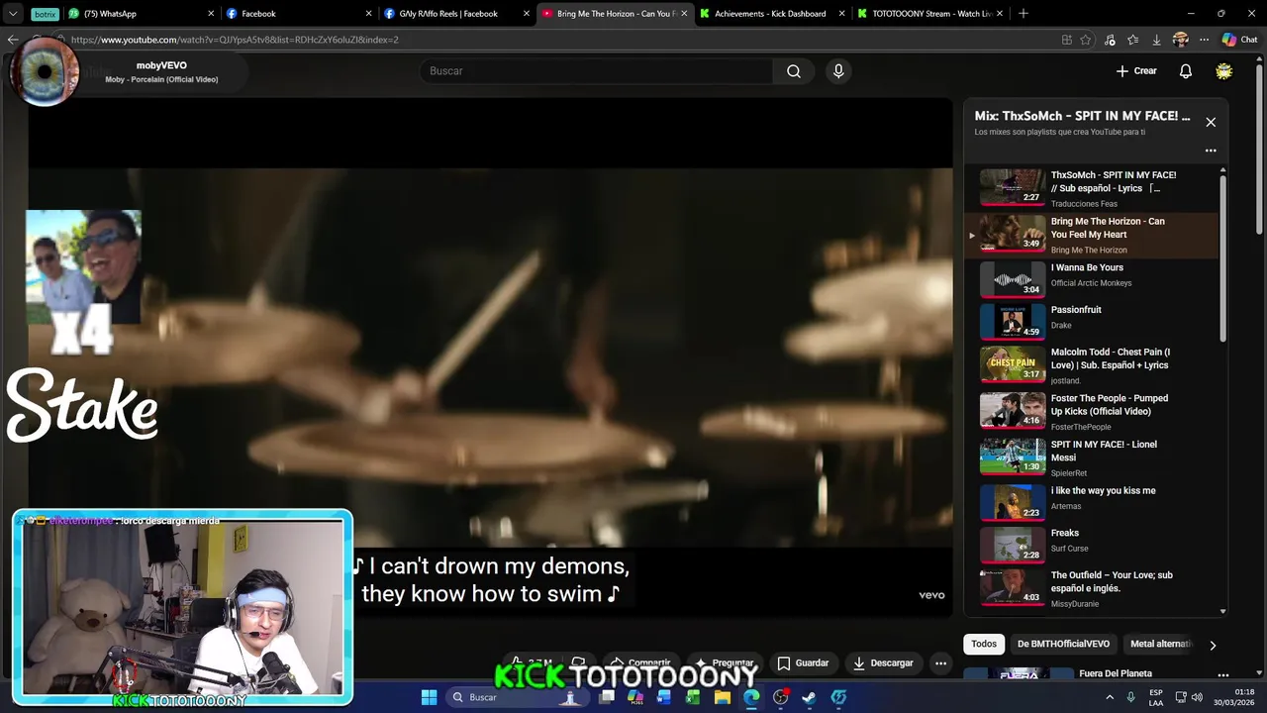Play Foster The People Pumped Up Kicks
The width and height of the screenshot is (1267, 713).
coord(1091,411)
